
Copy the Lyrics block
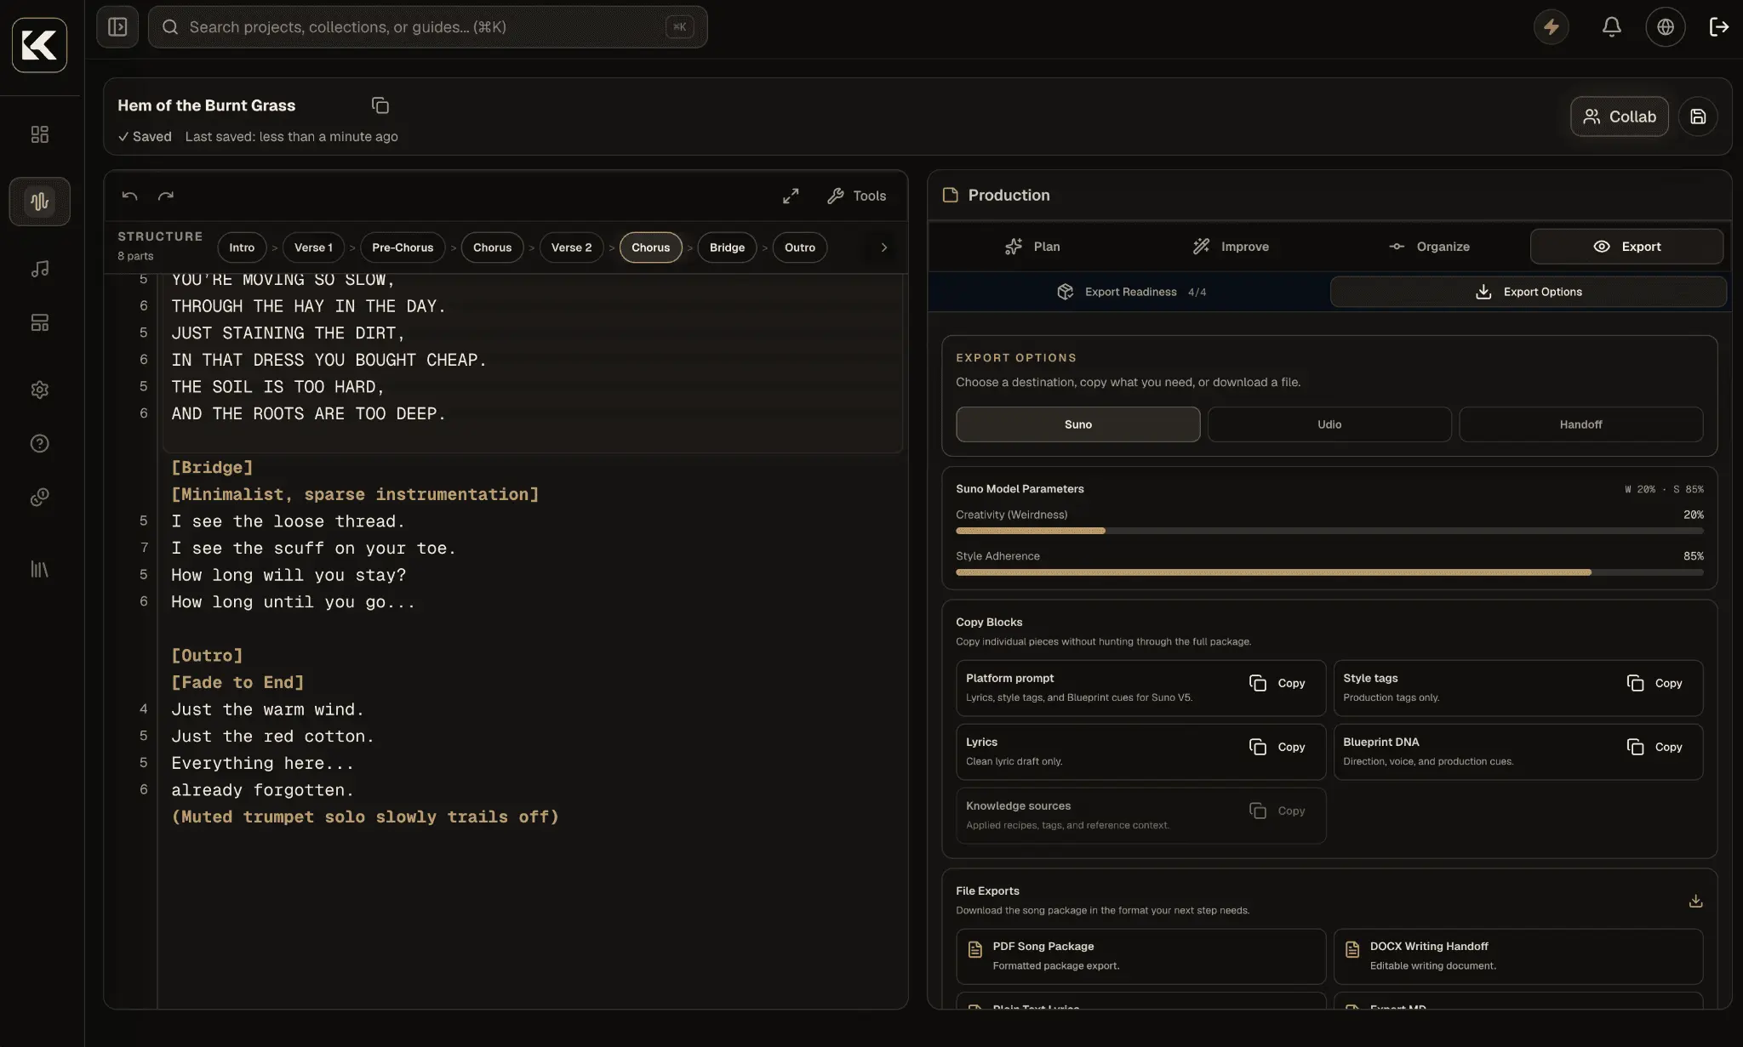[1277, 747]
